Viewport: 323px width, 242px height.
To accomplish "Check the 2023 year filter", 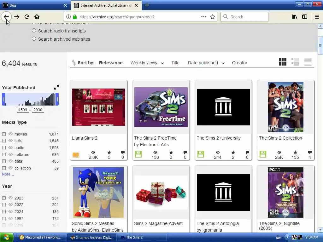I will [4, 198].
